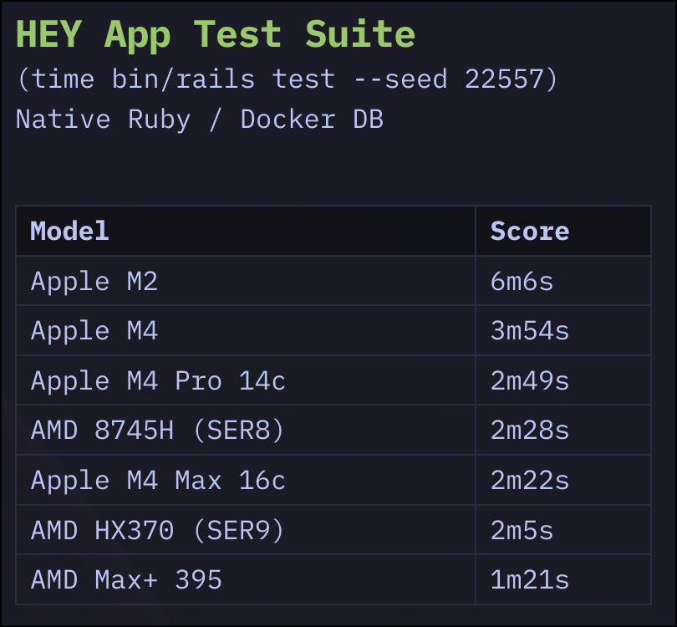
Task: Click the seed number 22557
Action: 504,79
